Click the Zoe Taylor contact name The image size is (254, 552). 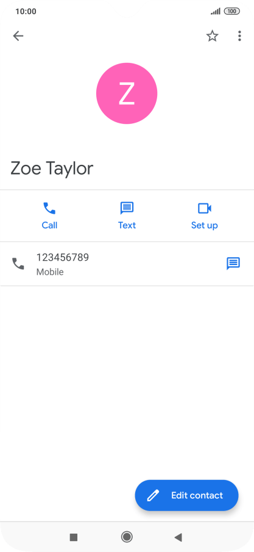click(x=52, y=169)
